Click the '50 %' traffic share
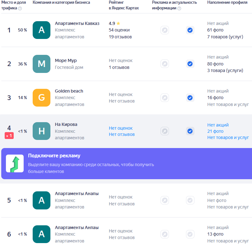This screenshot has width=252, height=249. 22,30
